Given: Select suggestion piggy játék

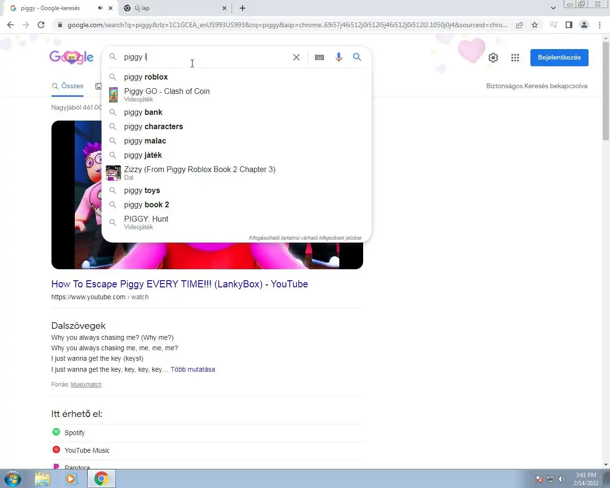Looking at the screenshot, I should pos(236,155).
